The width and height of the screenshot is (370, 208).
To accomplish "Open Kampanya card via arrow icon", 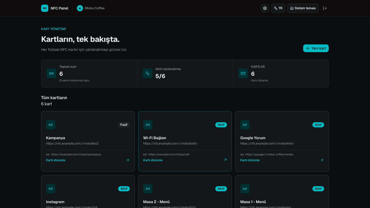I will (128, 160).
